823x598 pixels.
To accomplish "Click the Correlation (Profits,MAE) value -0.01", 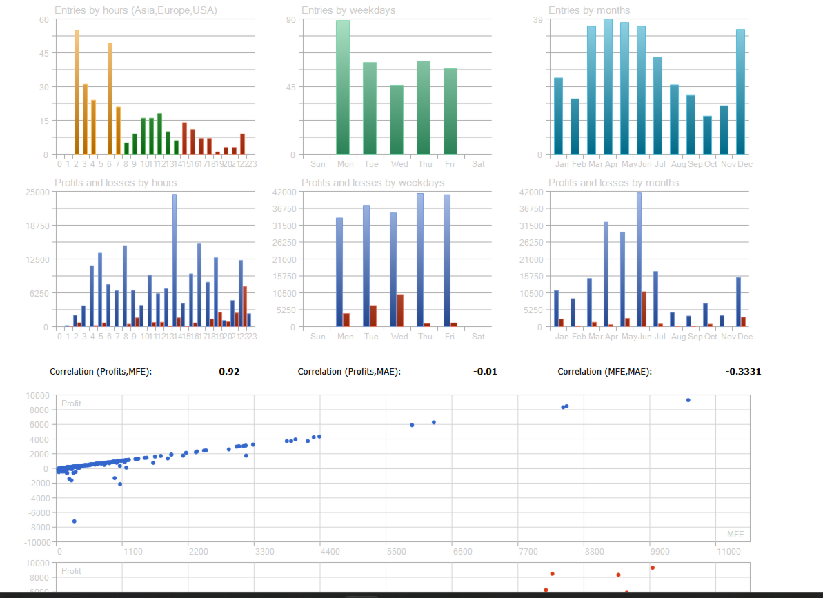I will pos(485,371).
